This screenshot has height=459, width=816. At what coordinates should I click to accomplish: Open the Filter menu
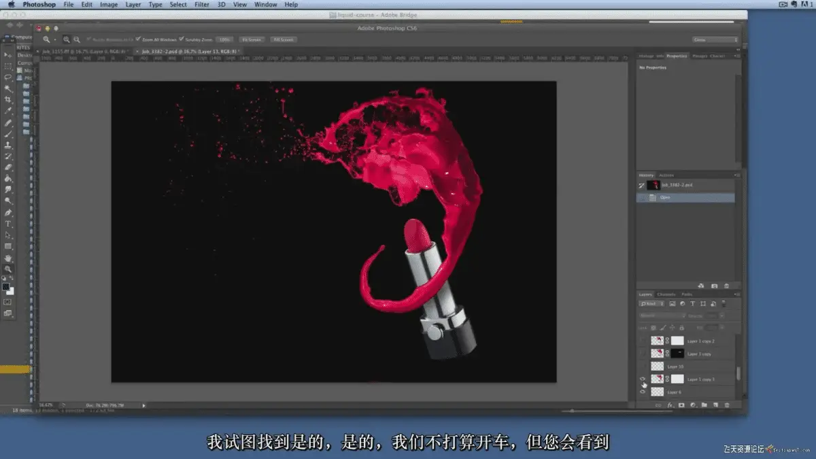point(202,4)
